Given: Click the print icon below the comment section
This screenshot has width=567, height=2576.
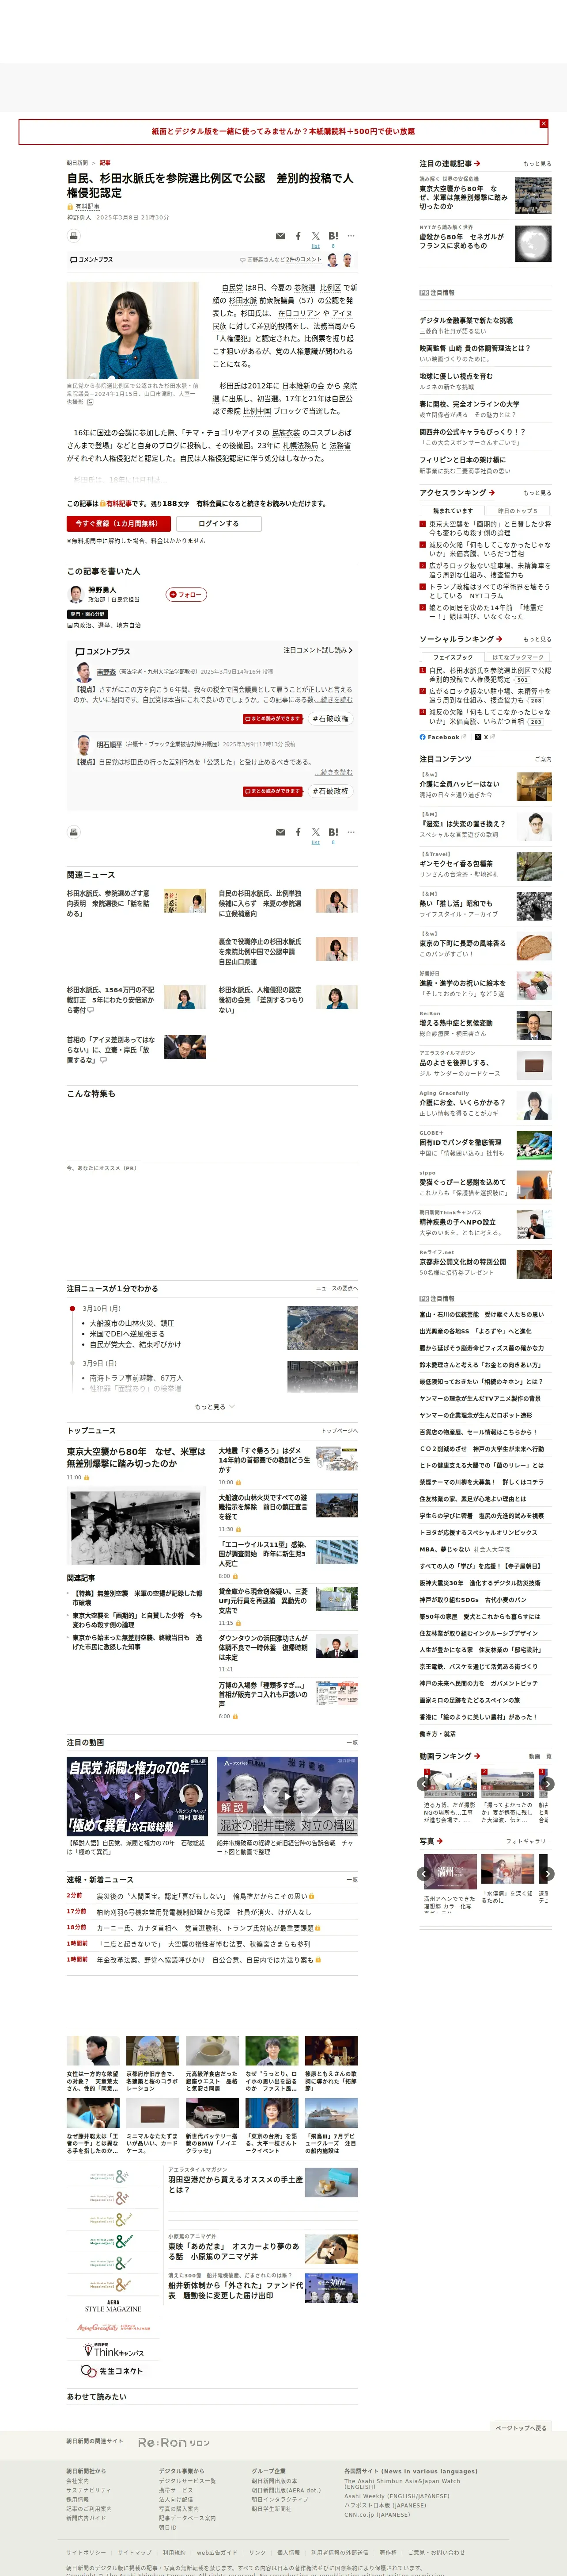Looking at the screenshot, I should [73, 832].
